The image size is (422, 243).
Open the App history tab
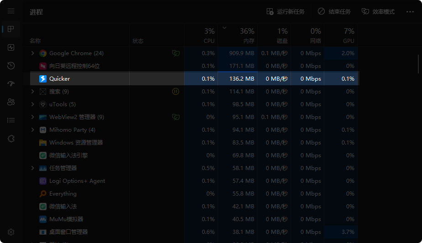[11, 66]
